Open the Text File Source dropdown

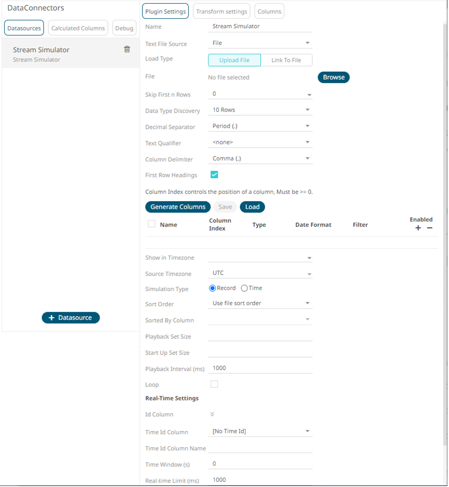coord(260,43)
